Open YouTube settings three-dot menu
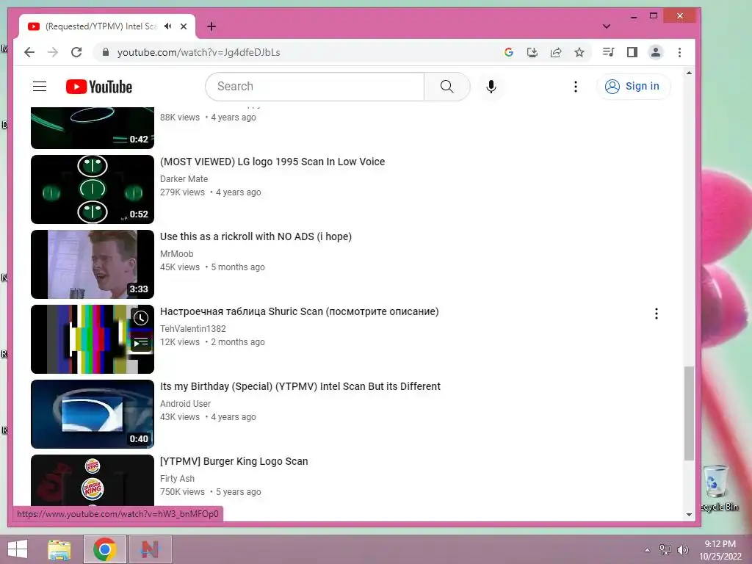The height and width of the screenshot is (564, 752). [576, 87]
